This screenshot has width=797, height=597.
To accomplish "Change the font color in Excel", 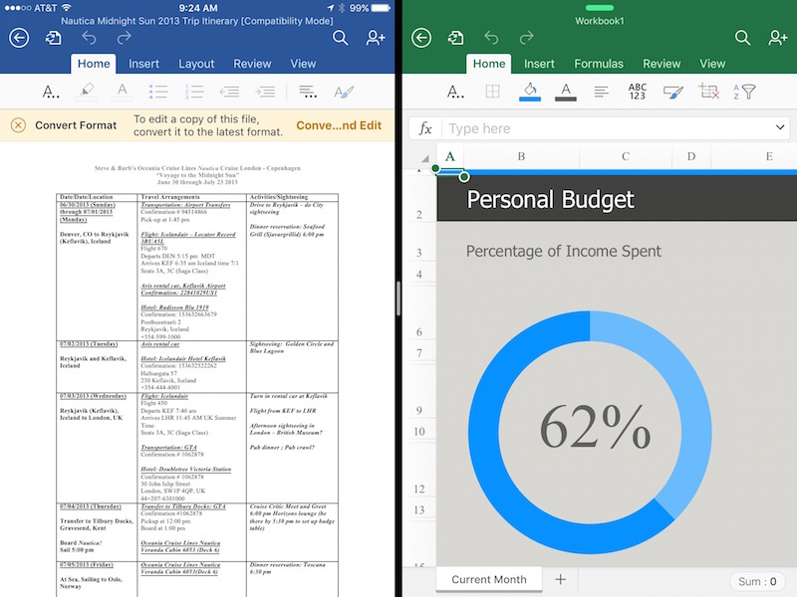I will pyautogui.click(x=566, y=92).
